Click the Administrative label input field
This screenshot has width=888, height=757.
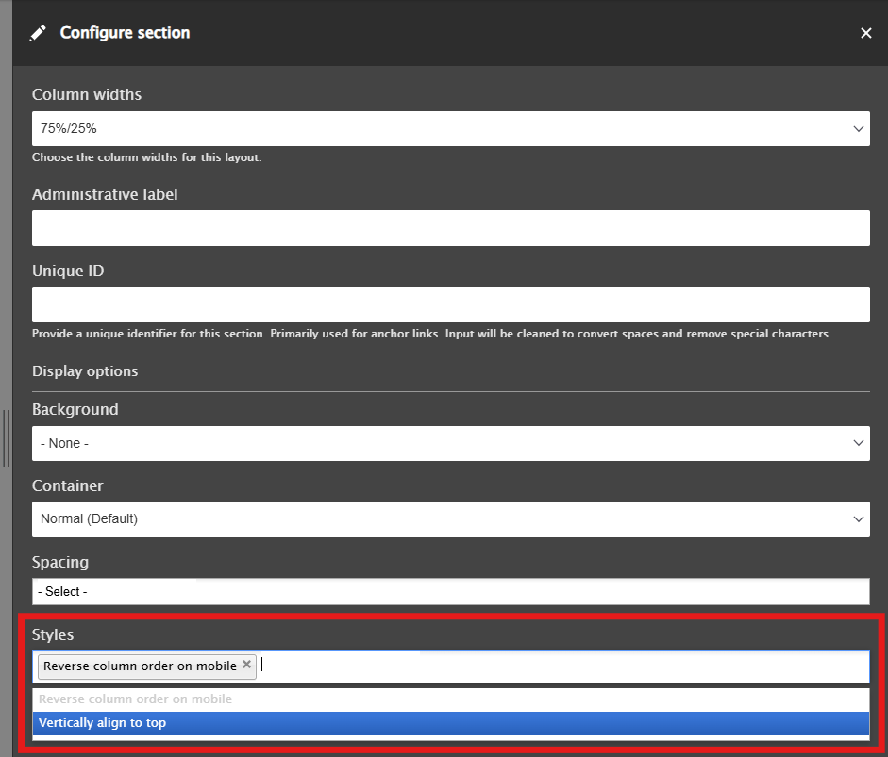(x=451, y=228)
